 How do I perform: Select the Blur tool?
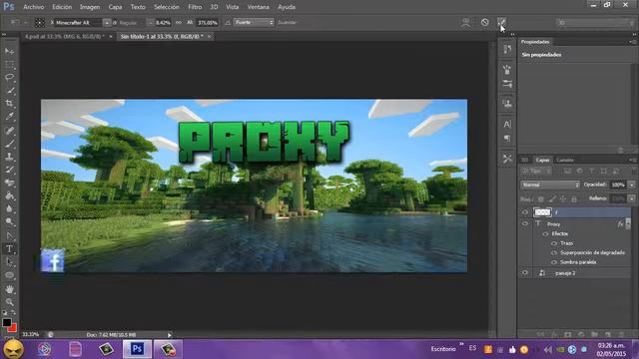coord(9,208)
